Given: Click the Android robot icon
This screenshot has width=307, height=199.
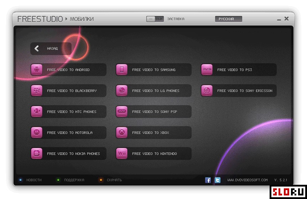Looking at the screenshot, I should 37,70.
